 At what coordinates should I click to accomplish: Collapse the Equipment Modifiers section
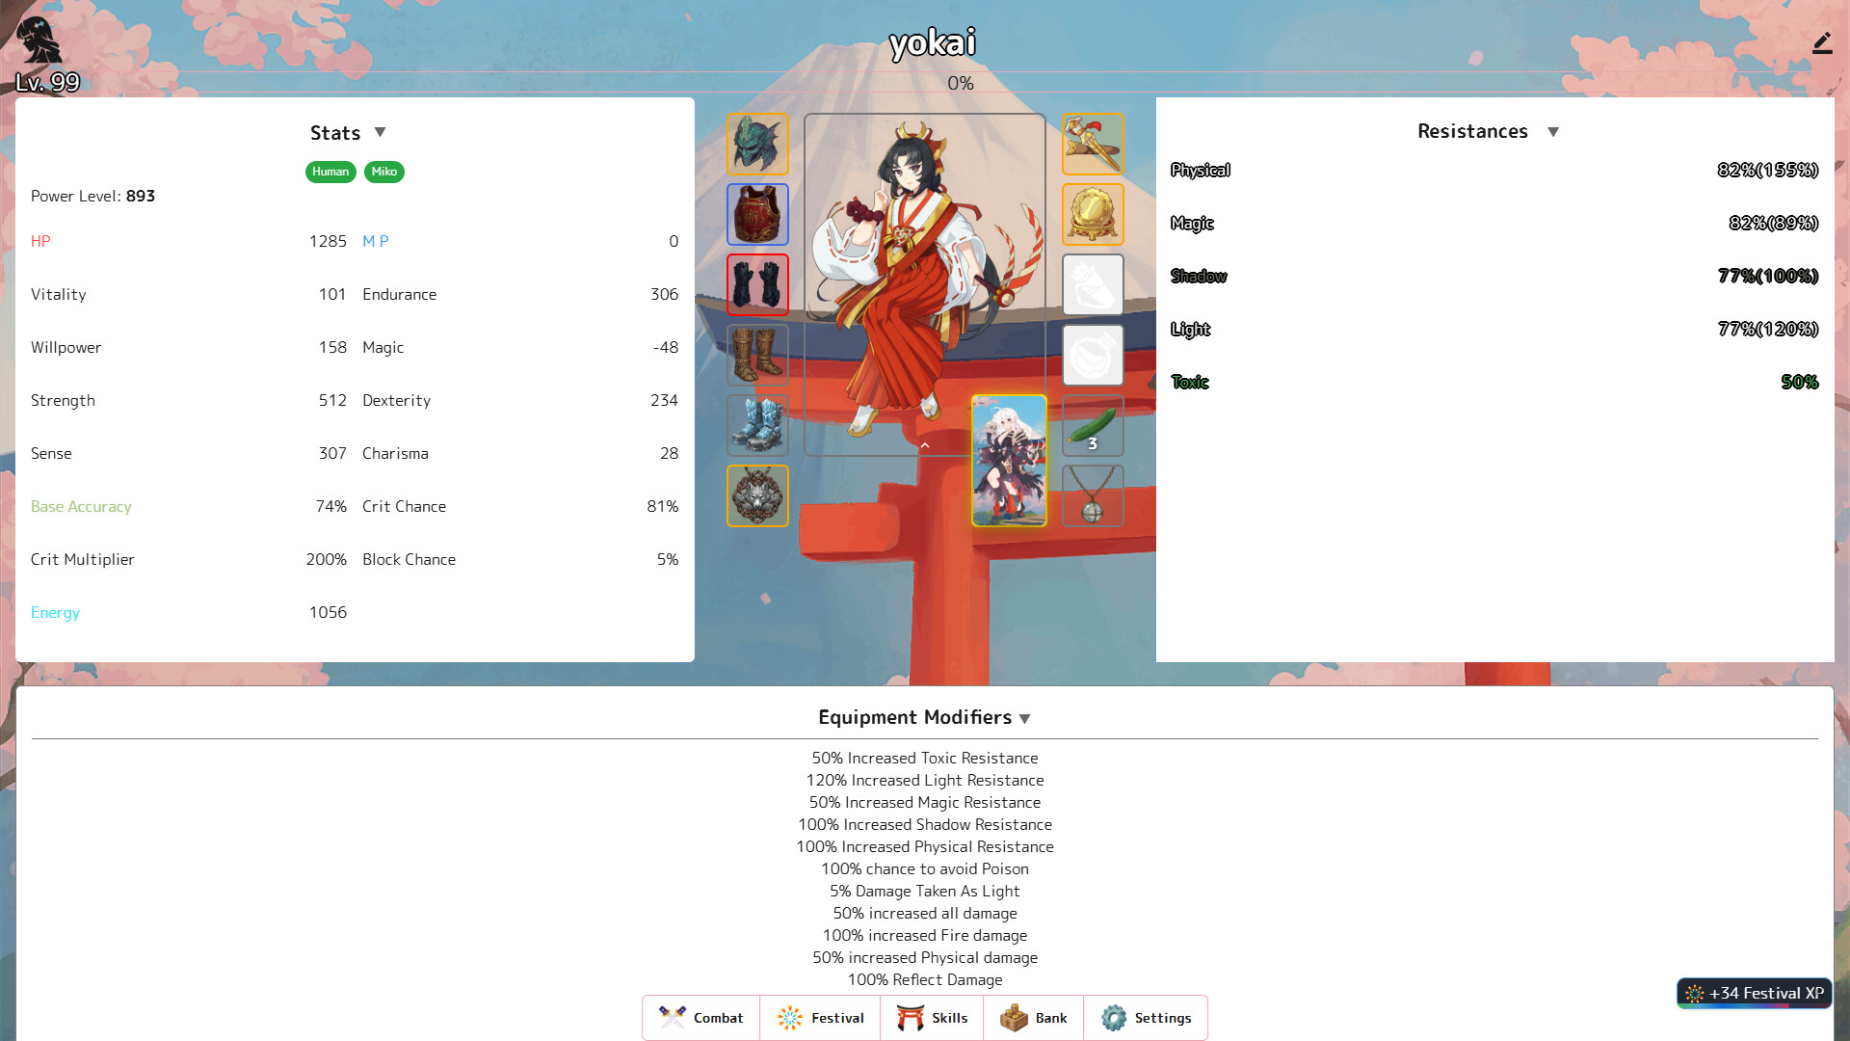coord(1025,719)
